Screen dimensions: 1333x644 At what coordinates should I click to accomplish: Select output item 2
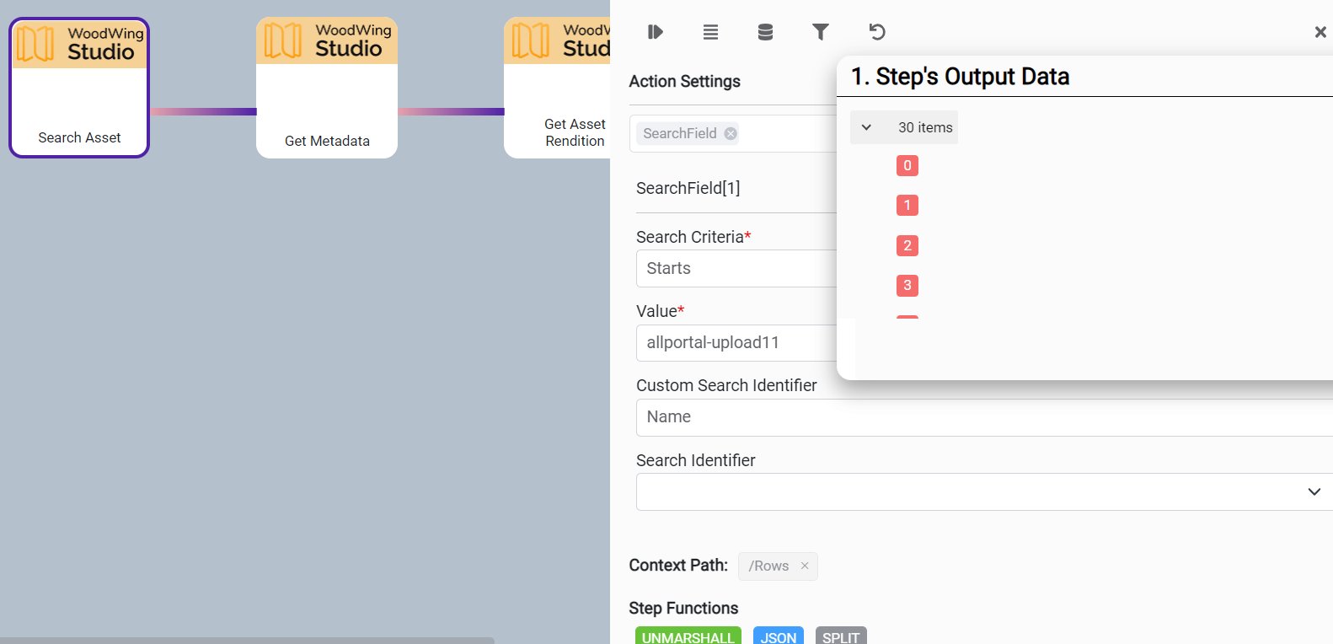(907, 245)
